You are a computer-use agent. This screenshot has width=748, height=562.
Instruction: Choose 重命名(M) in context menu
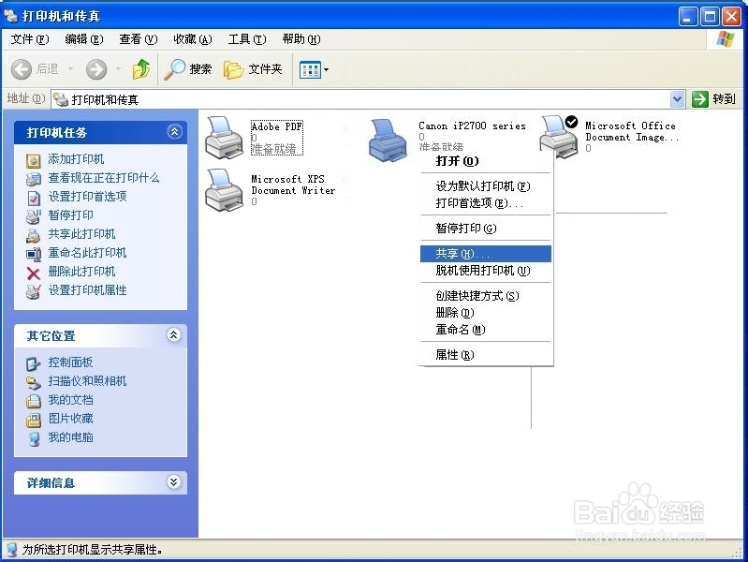point(486,330)
